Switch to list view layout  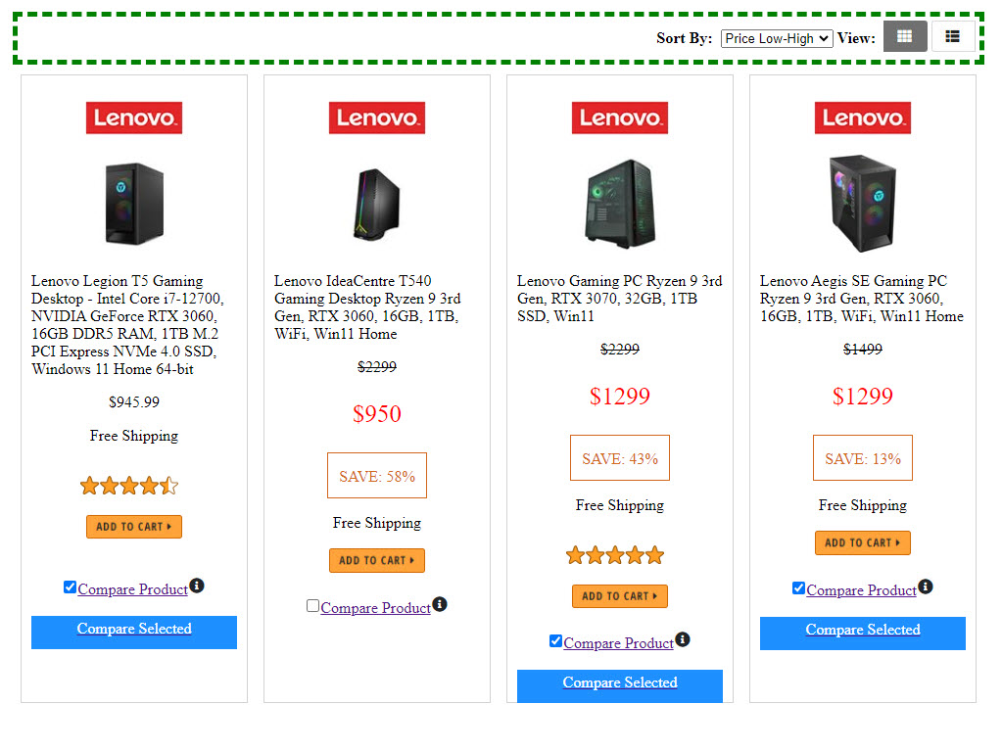[952, 37]
